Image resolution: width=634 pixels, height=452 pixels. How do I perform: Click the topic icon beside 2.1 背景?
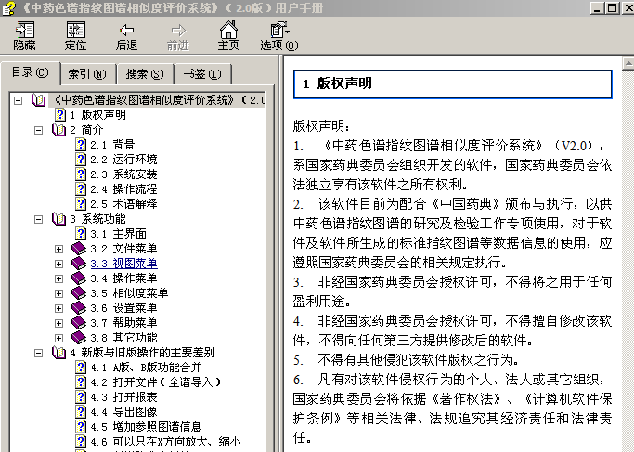point(81,145)
